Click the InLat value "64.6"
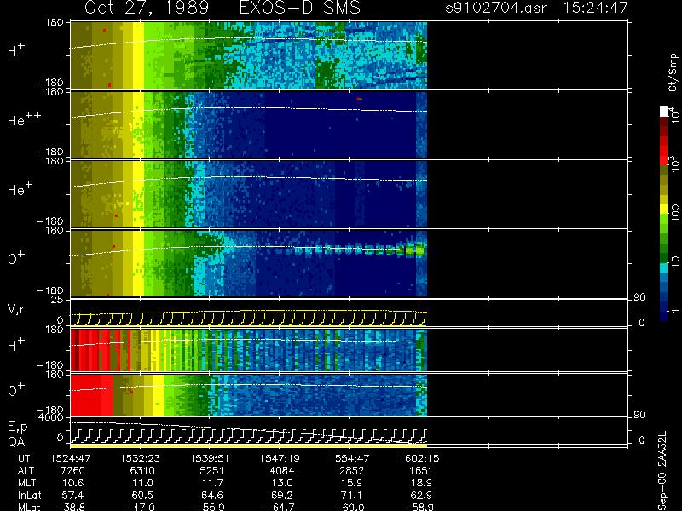Image resolution: width=682 pixels, height=511 pixels. click(214, 496)
